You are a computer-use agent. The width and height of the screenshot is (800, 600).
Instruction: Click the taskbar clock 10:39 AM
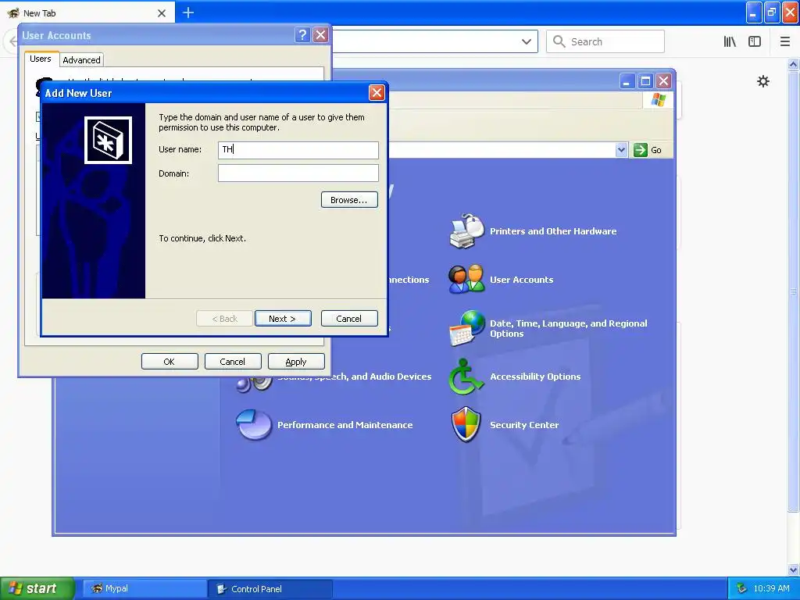pyautogui.click(x=771, y=588)
